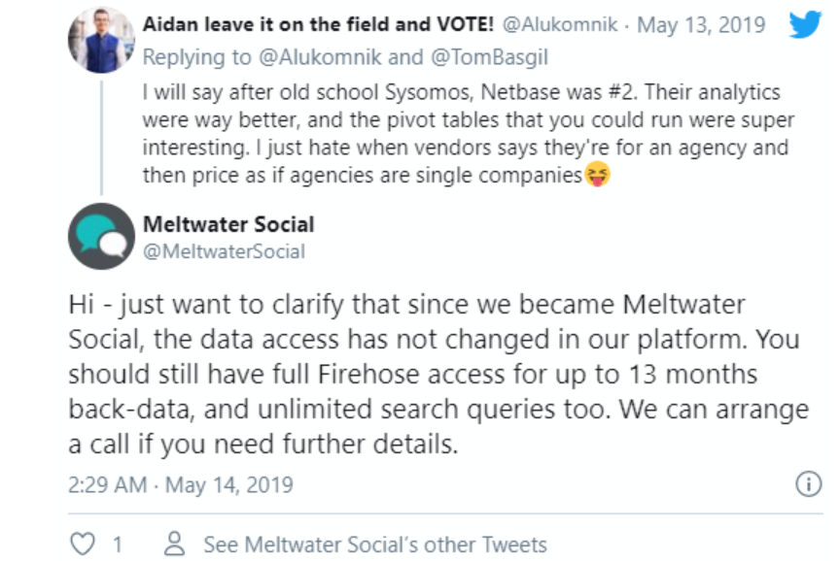The height and width of the screenshot is (561, 840).
Task: See Meltwater Social's other Tweets
Action: 375,544
